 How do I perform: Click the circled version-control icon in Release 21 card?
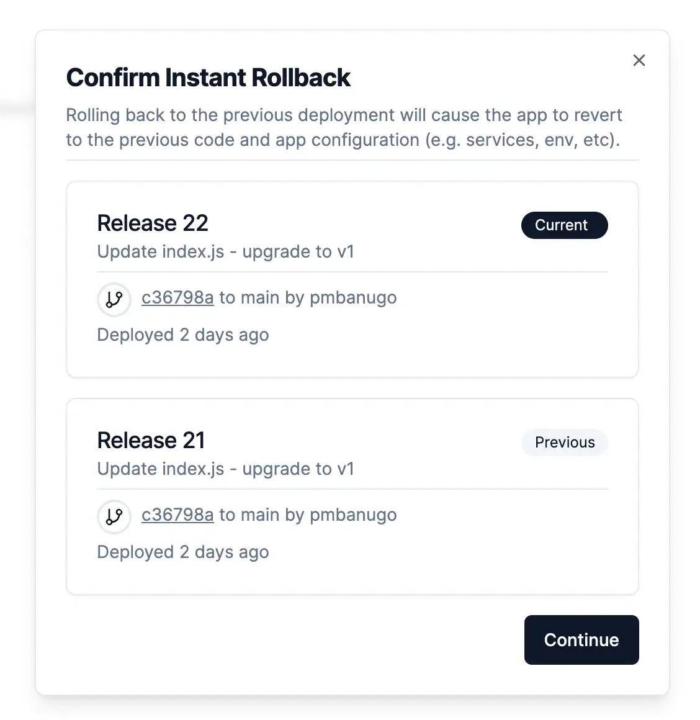point(114,516)
